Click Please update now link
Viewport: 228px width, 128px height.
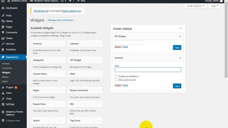coord(71,11)
